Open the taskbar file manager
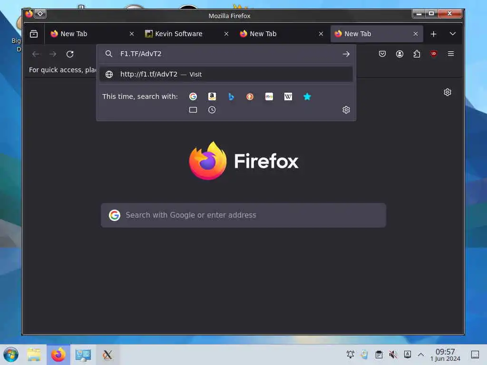Image resolution: width=487 pixels, height=365 pixels. 34,355
